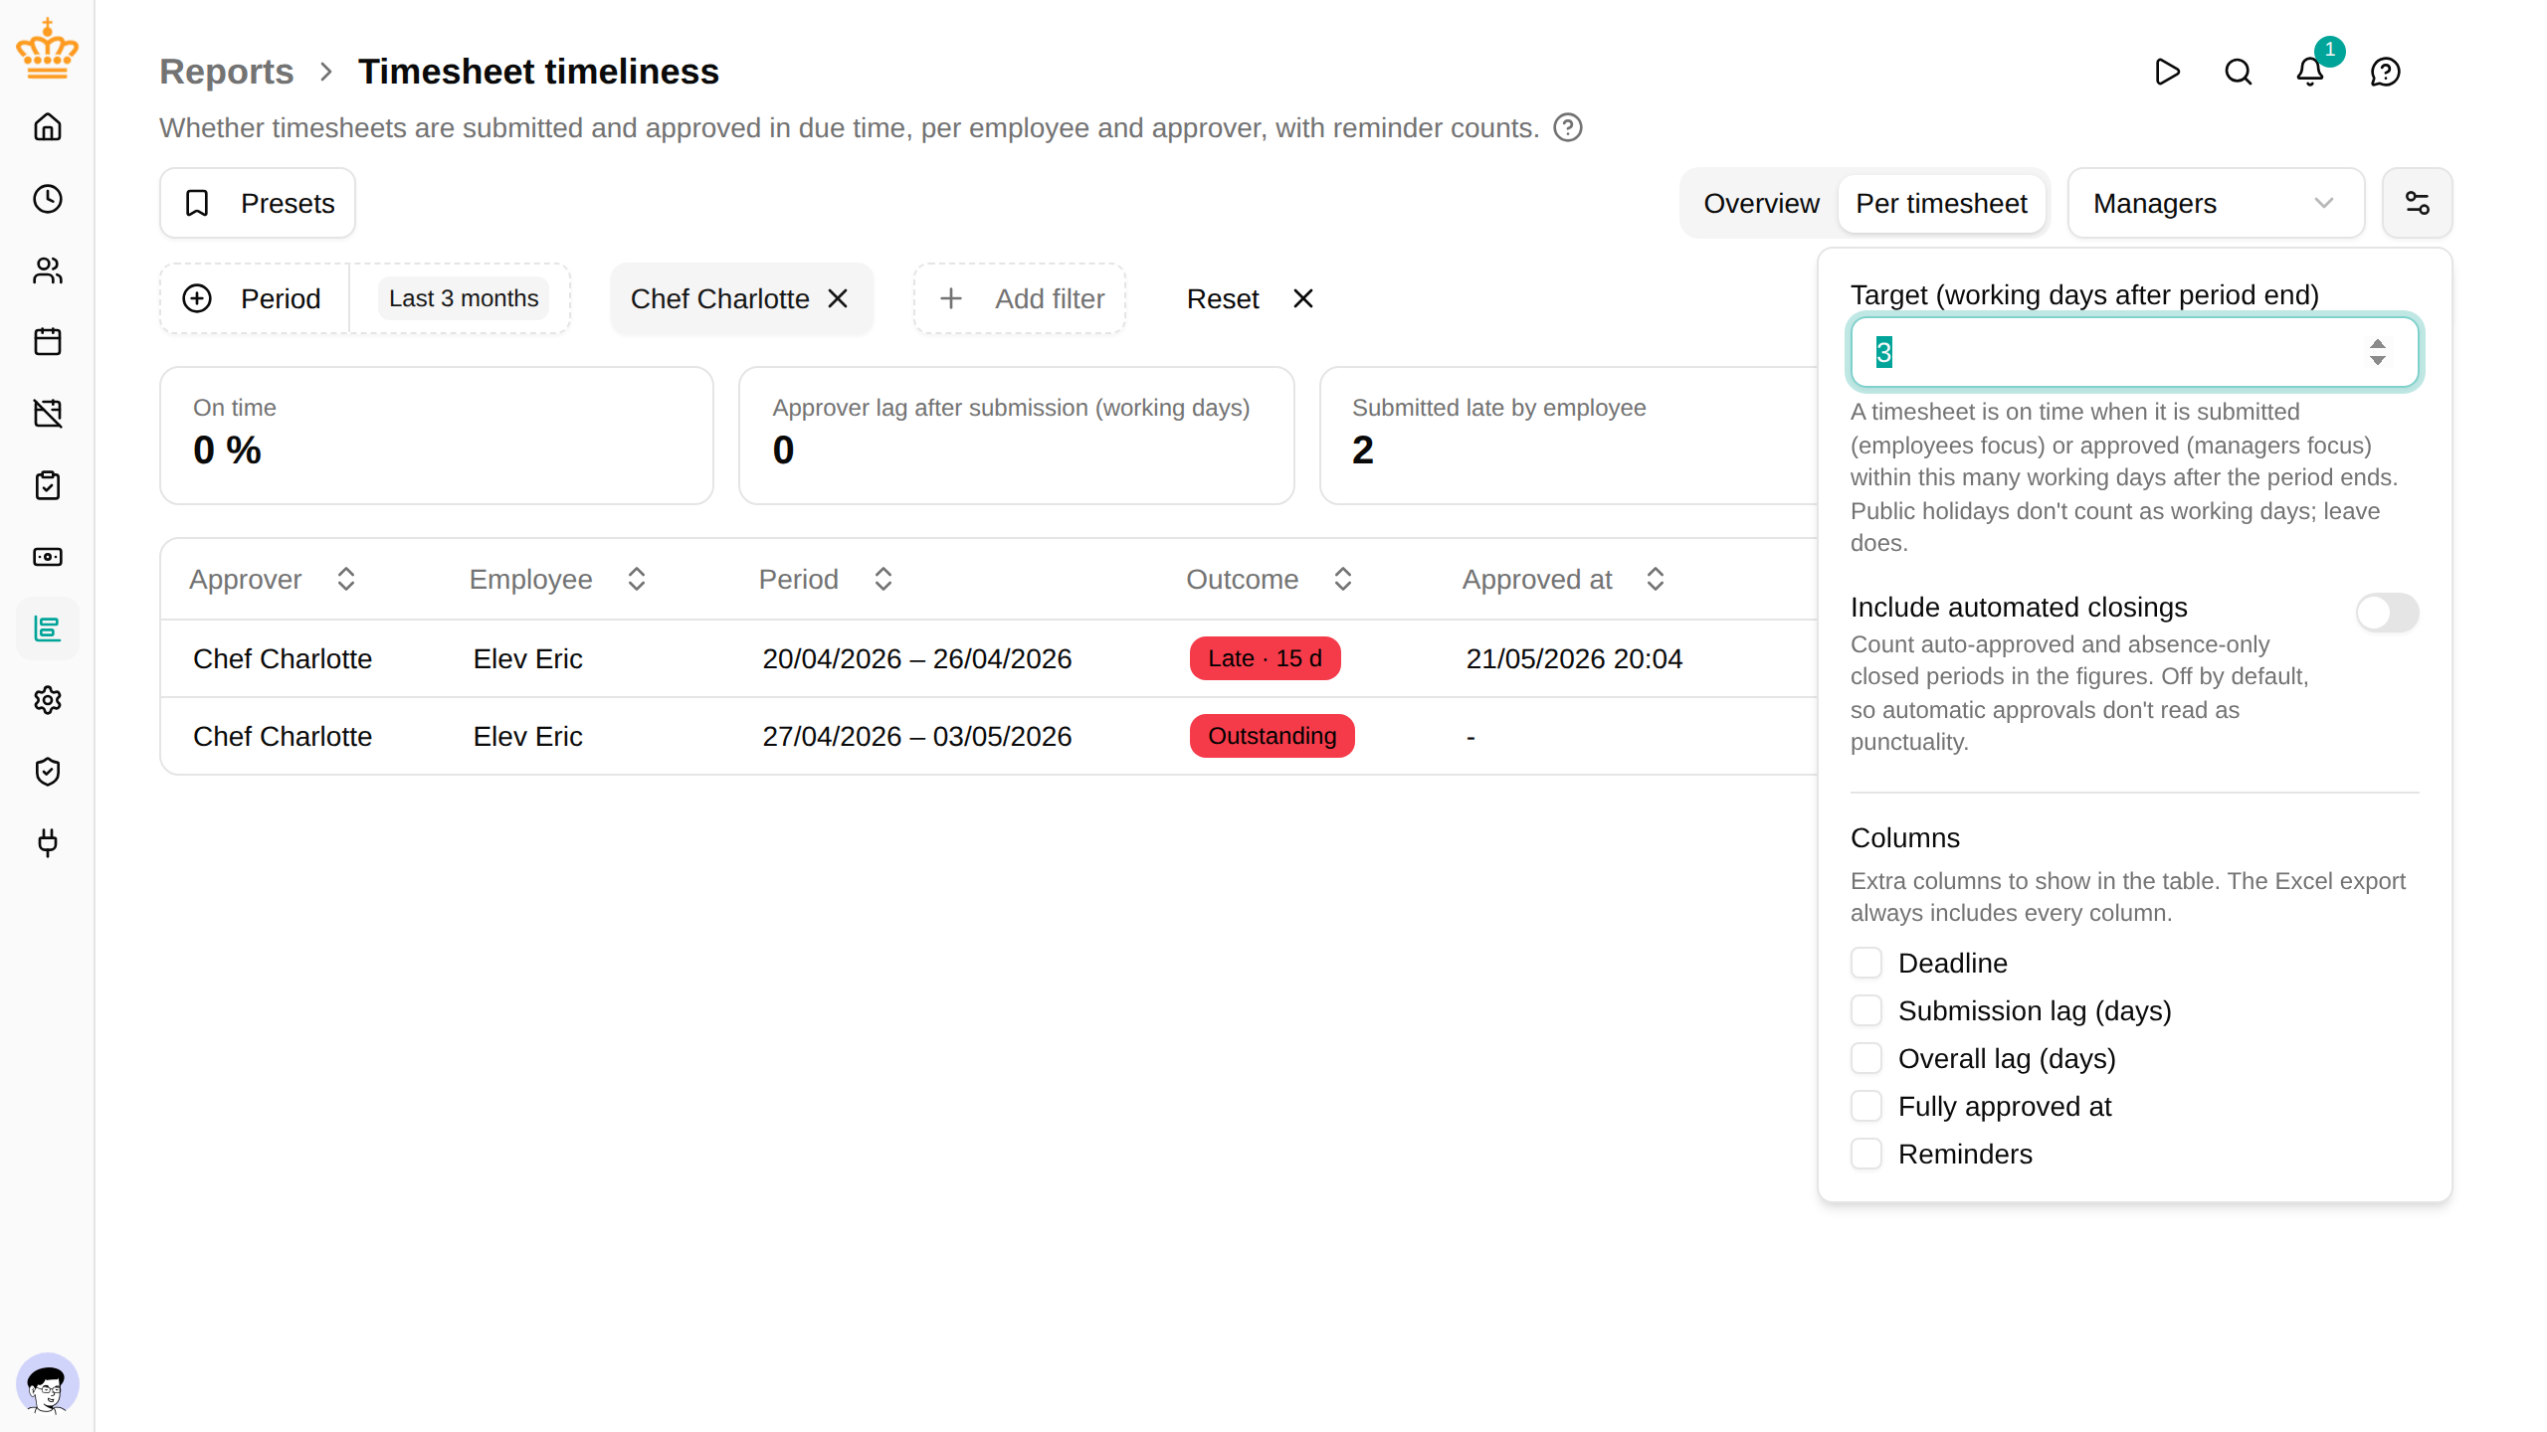The image size is (2547, 1432).
Task: Check the Fully approved at checkbox
Action: click(1866, 1106)
